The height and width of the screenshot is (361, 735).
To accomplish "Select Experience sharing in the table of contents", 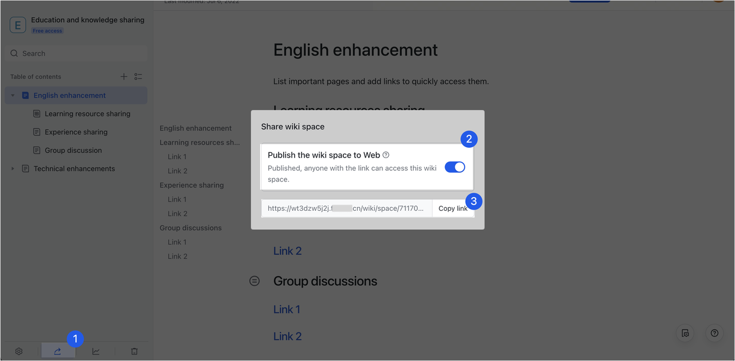I will [x=75, y=132].
